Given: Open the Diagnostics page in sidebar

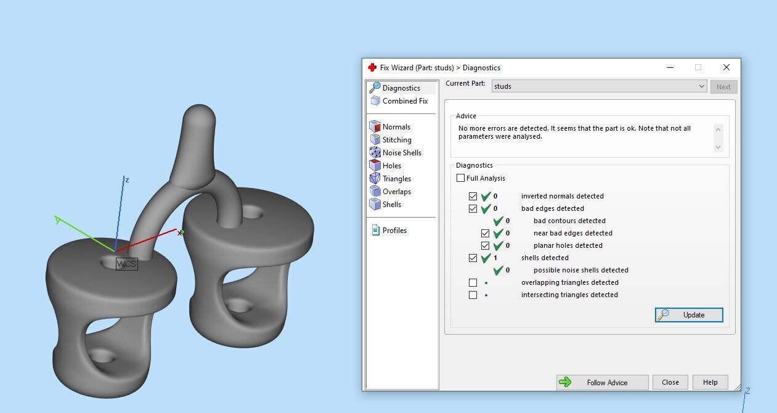Looking at the screenshot, I should [x=401, y=88].
